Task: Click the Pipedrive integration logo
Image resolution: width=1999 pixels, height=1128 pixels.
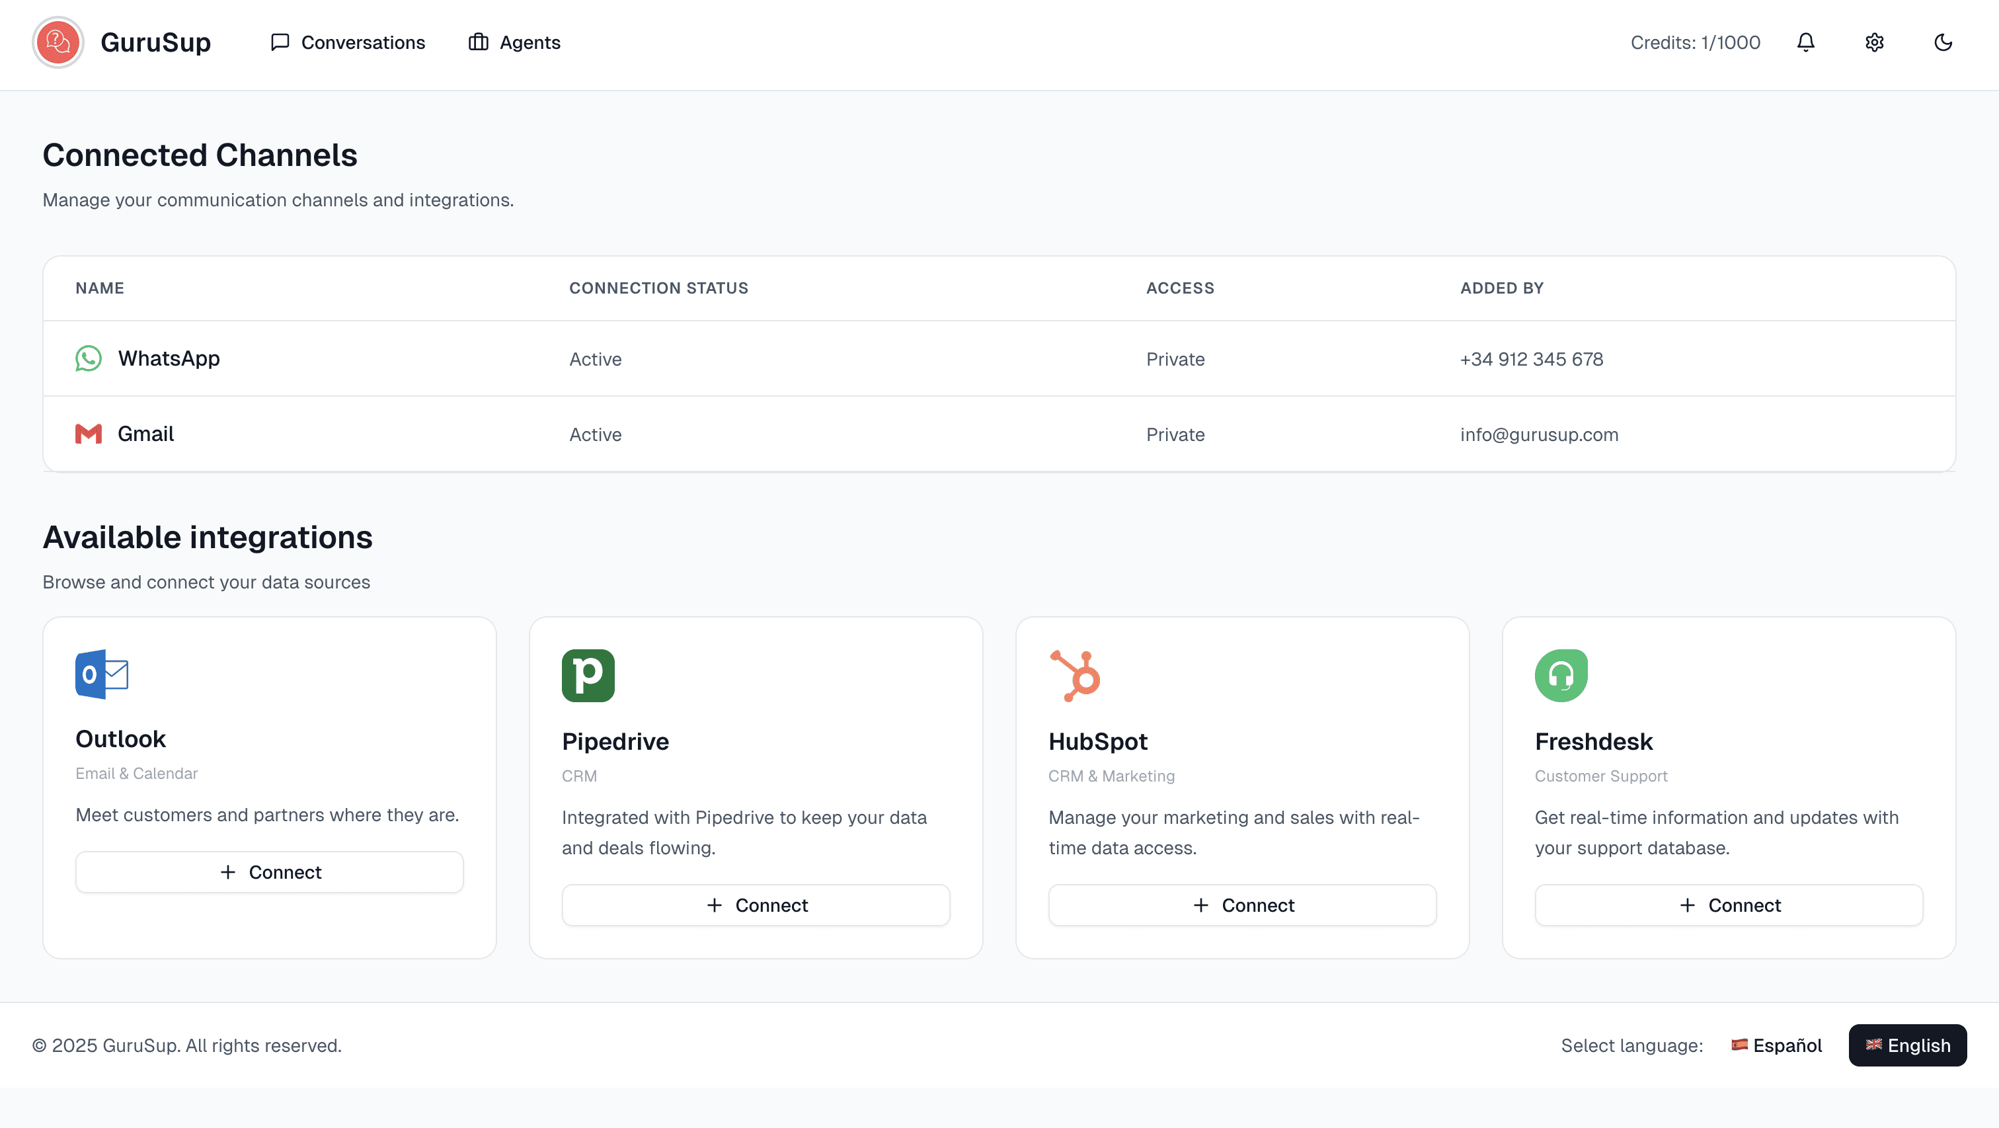Action: click(588, 675)
